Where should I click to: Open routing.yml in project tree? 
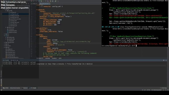tap(13, 21)
